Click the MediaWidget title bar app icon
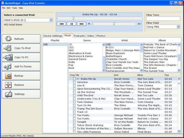Viewport: 184px width, 138px height. coord(3,3)
